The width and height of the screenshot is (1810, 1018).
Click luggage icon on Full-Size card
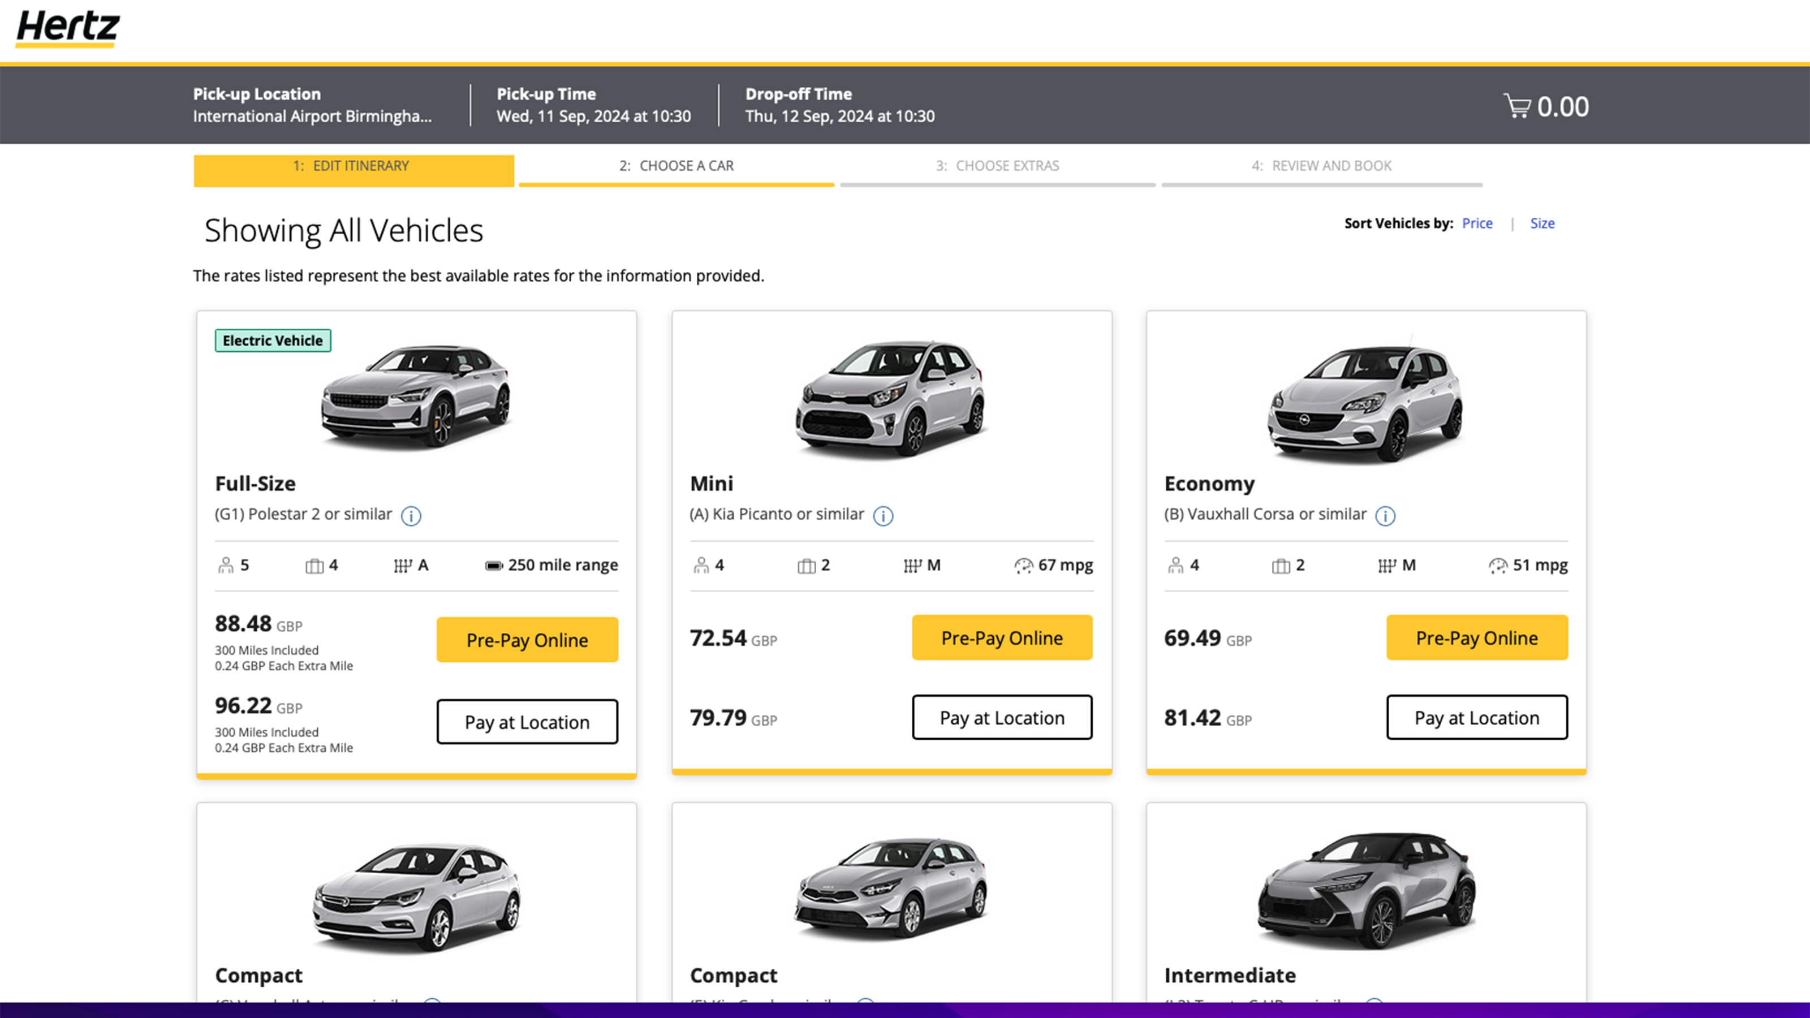314,566
